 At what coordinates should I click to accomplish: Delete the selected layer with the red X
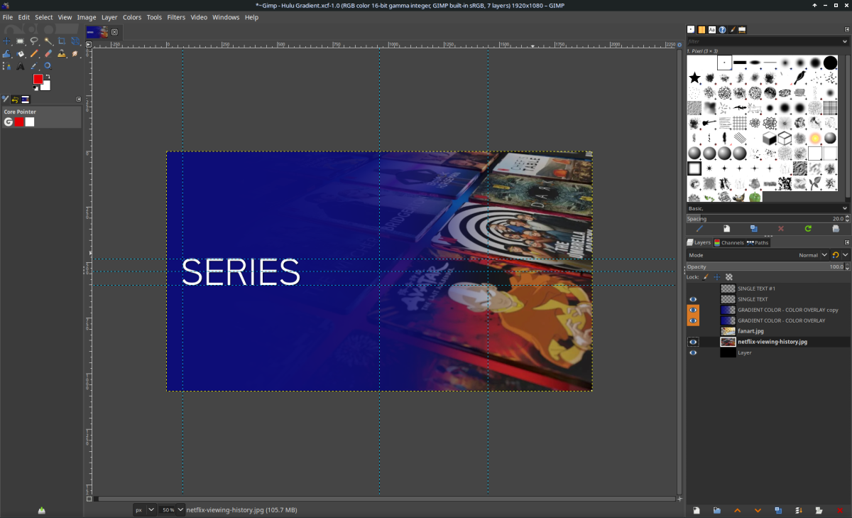pyautogui.click(x=839, y=509)
